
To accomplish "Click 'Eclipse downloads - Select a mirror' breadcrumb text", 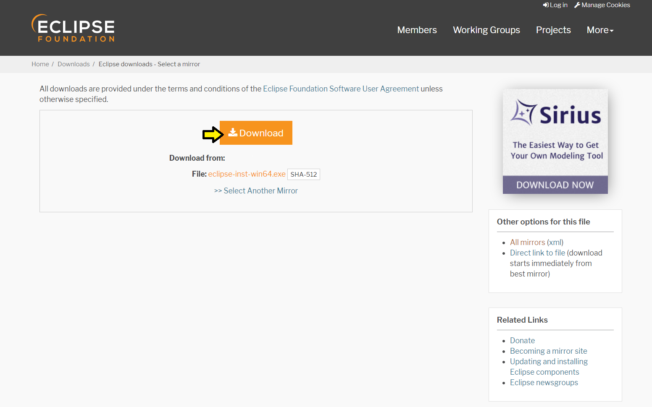I will (149, 64).
